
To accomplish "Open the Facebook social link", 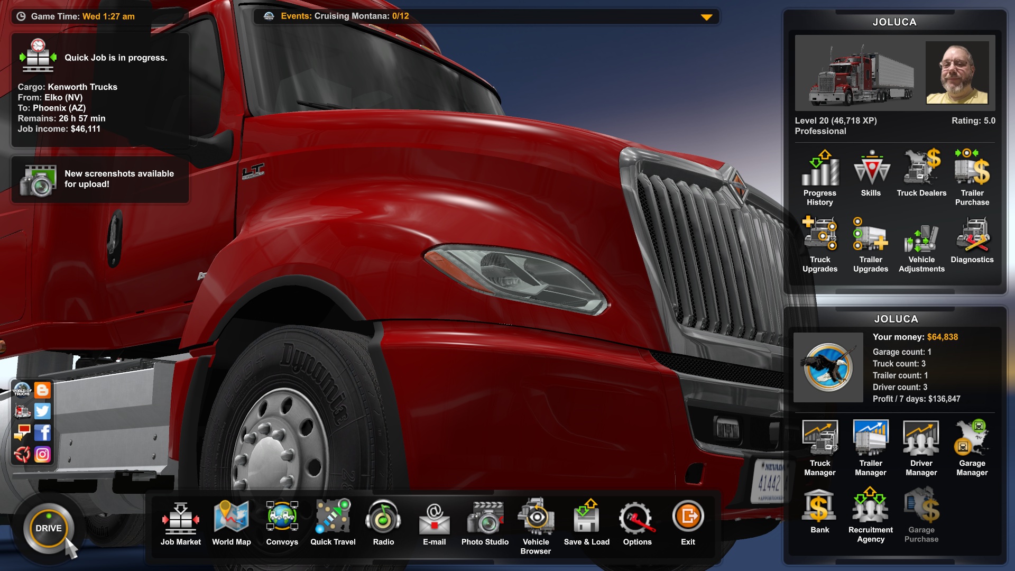I will click(x=42, y=432).
